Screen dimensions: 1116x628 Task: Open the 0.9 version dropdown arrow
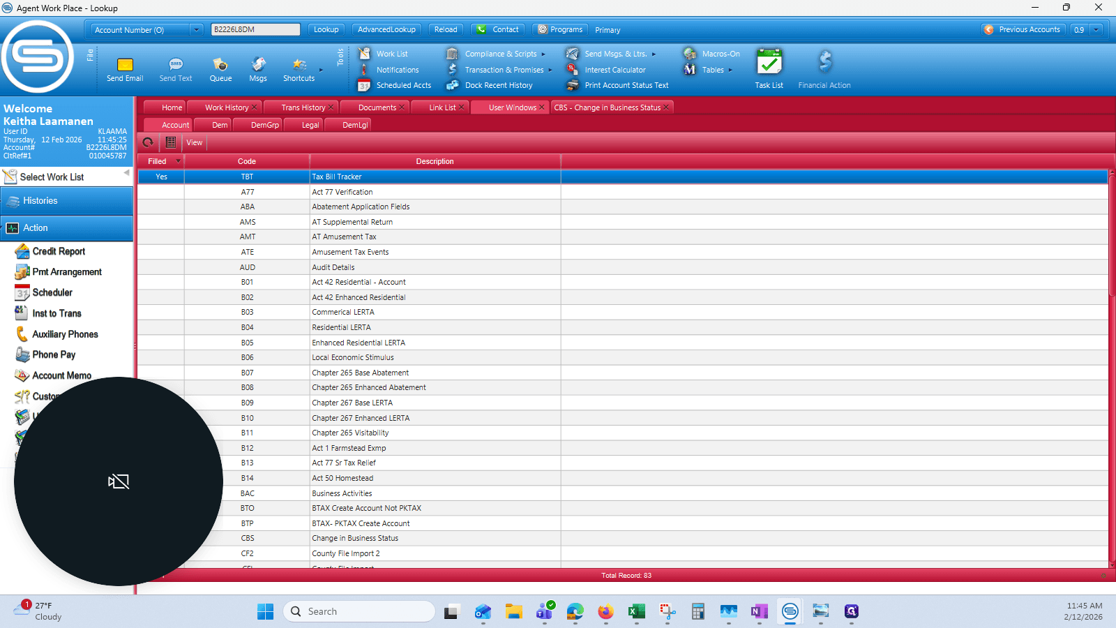(1096, 30)
